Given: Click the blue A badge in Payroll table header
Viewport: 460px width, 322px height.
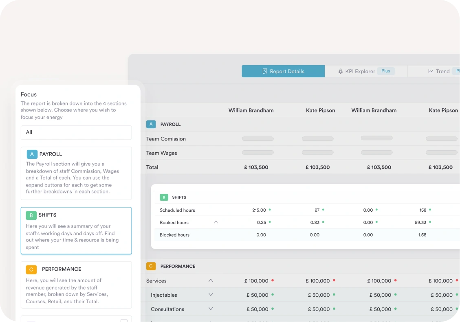Looking at the screenshot, I should pyautogui.click(x=151, y=124).
